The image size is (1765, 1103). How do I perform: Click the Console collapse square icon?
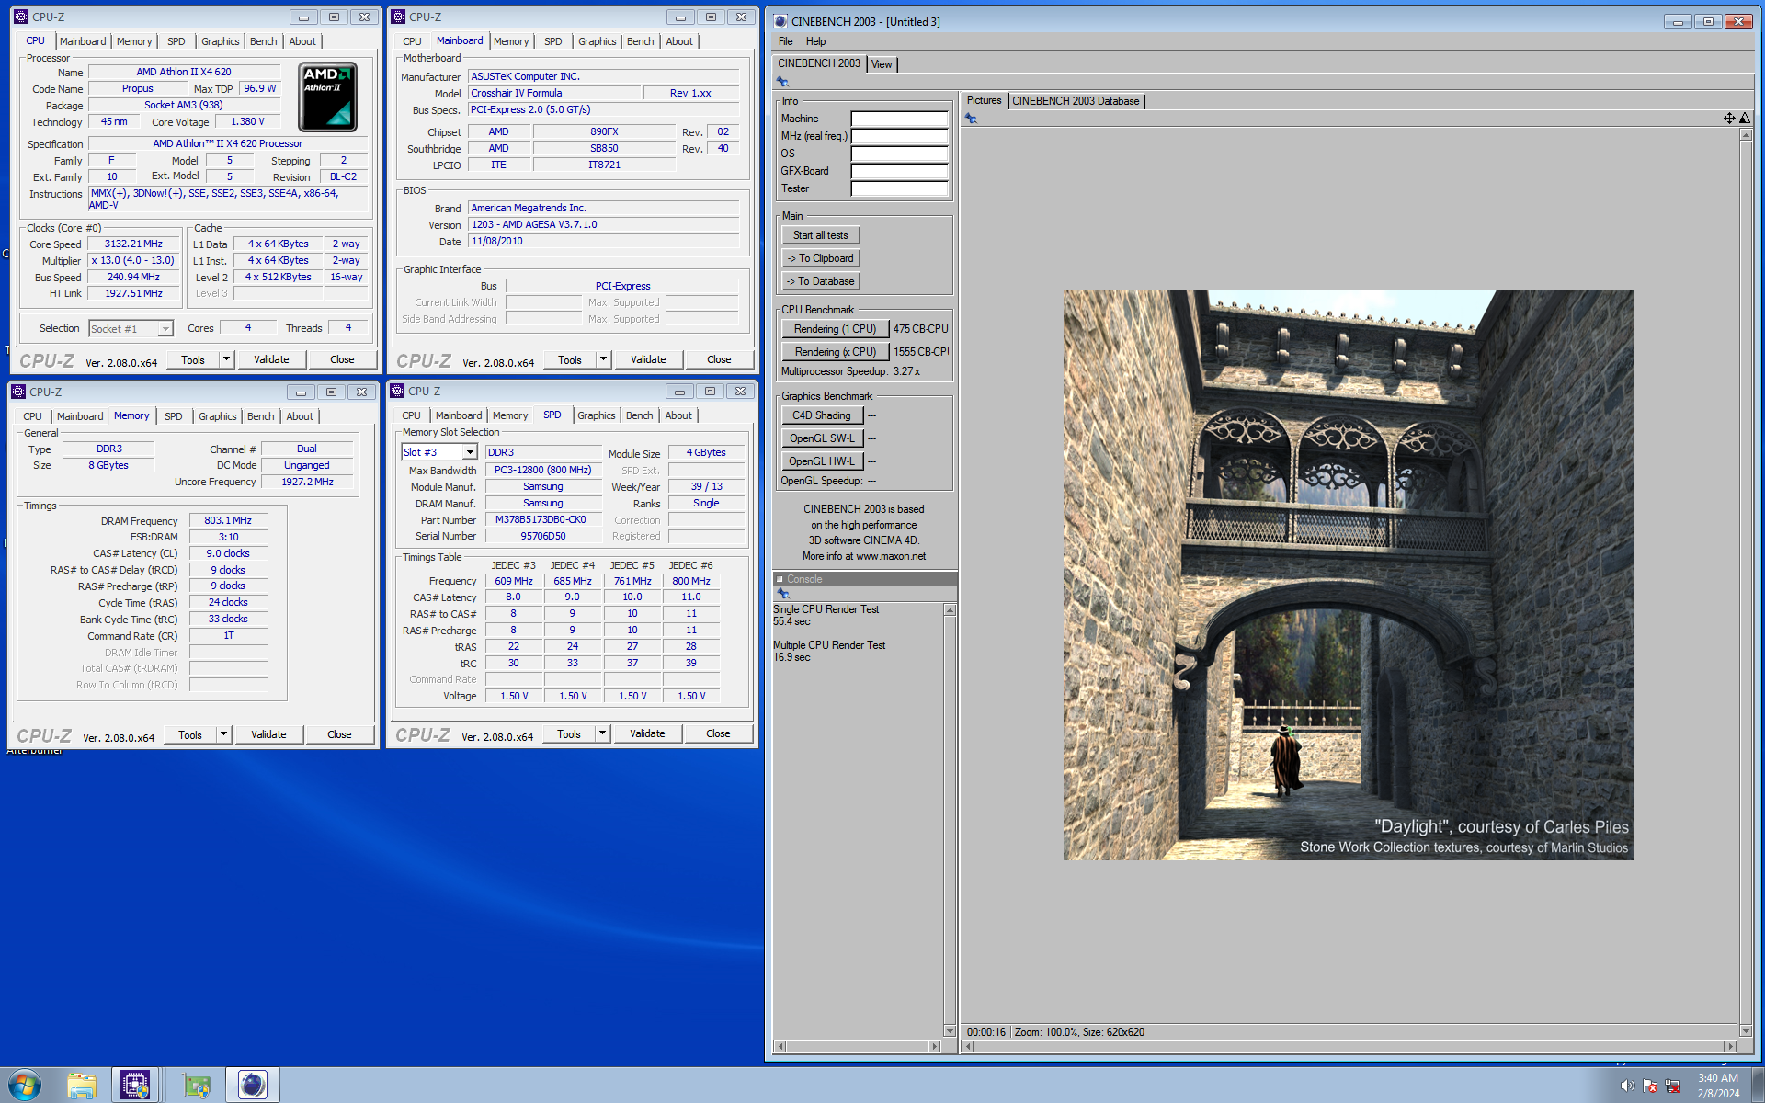click(x=780, y=579)
